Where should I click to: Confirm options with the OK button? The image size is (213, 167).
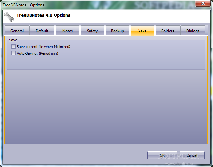162,155
